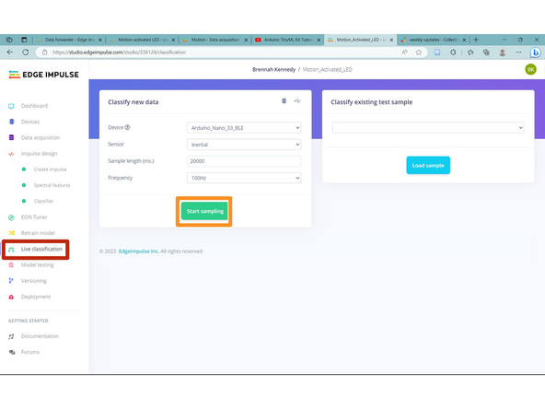Click the EON Tuner icon
545x409 pixels.
[x=11, y=217]
